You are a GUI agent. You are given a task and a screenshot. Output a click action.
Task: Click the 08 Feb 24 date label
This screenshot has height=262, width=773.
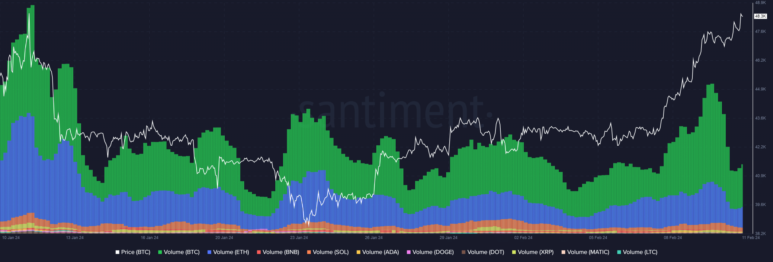pyautogui.click(x=673, y=238)
